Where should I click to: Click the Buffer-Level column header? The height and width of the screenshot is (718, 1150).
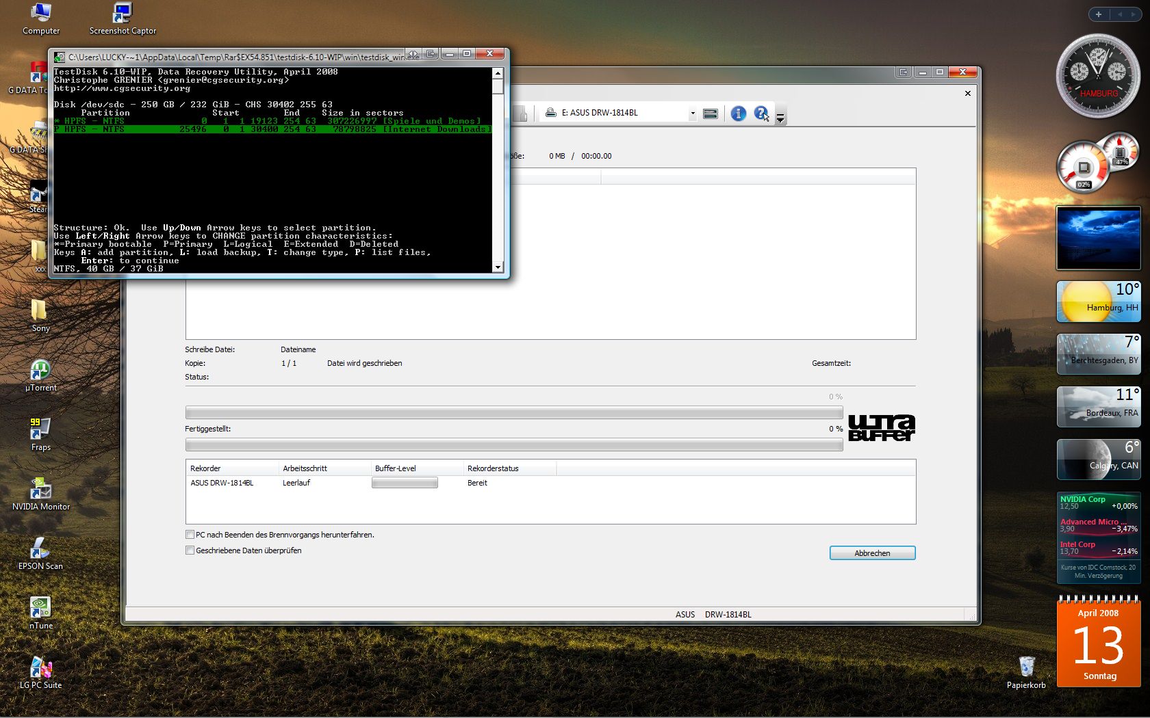417,468
